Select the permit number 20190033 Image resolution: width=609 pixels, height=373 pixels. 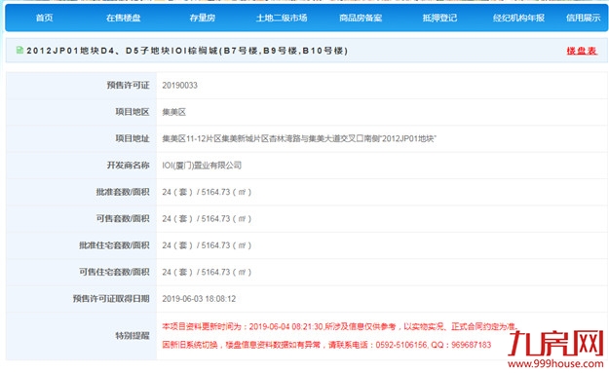pyautogui.click(x=180, y=85)
